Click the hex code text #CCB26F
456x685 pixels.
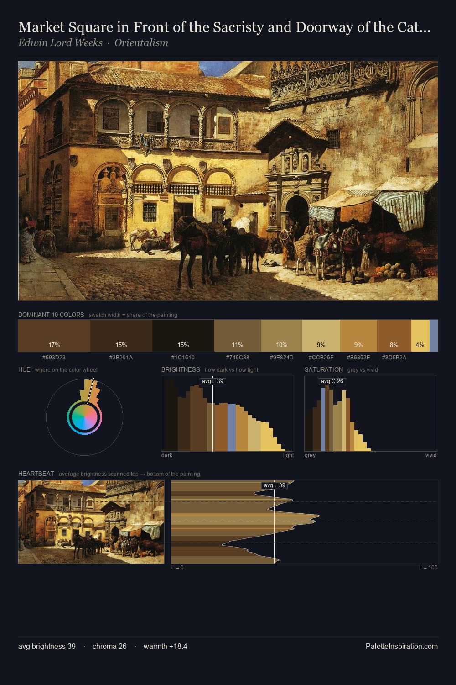click(x=321, y=358)
